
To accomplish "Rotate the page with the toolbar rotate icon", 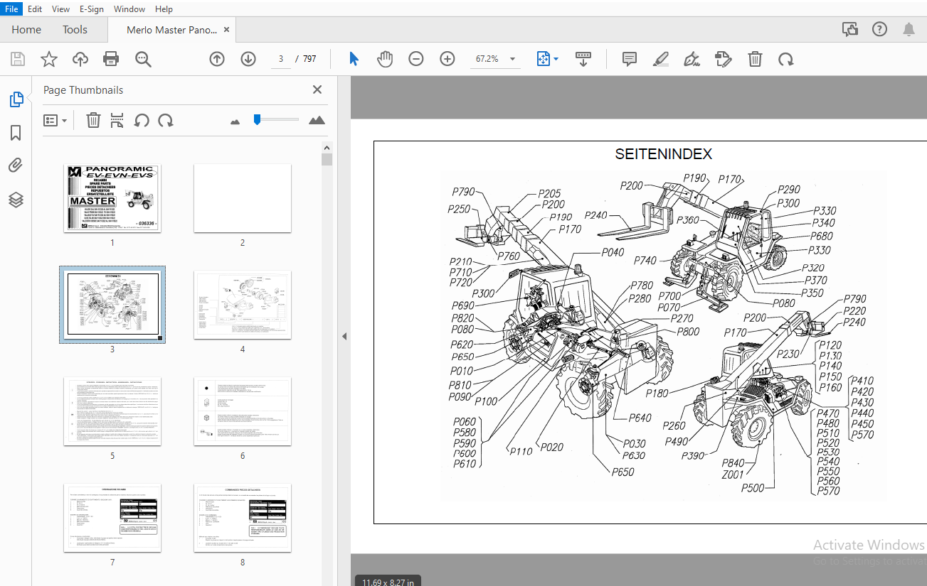I will coord(785,59).
